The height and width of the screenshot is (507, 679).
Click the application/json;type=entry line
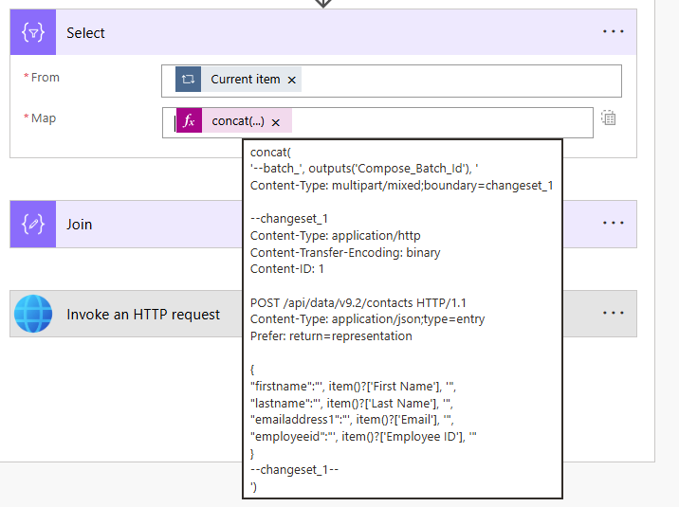click(x=367, y=319)
